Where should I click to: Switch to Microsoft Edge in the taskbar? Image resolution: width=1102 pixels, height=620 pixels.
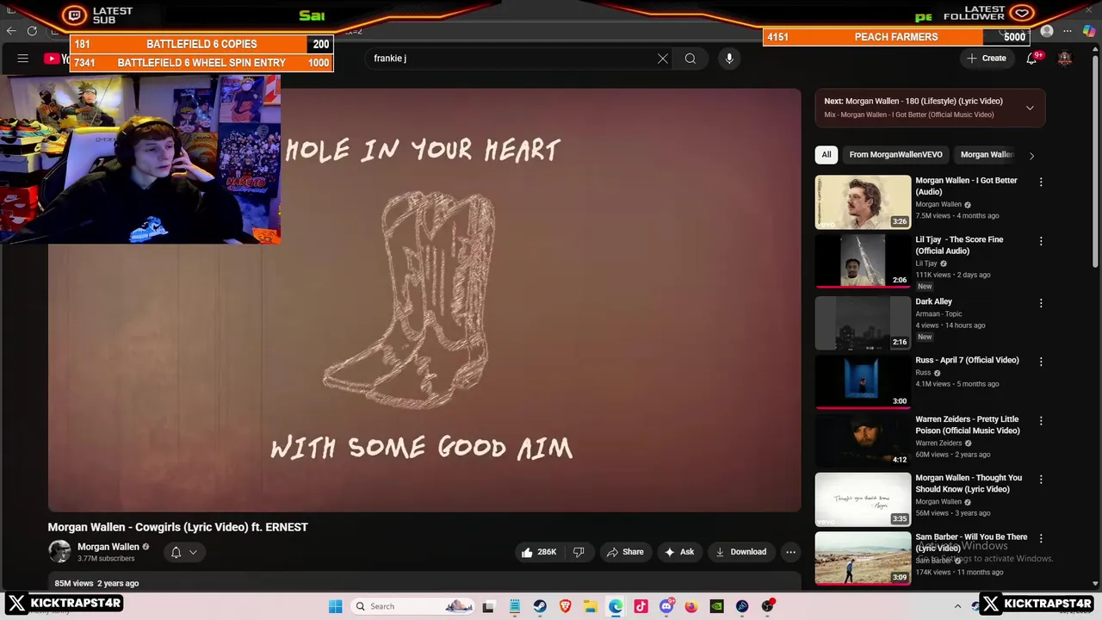click(x=616, y=606)
